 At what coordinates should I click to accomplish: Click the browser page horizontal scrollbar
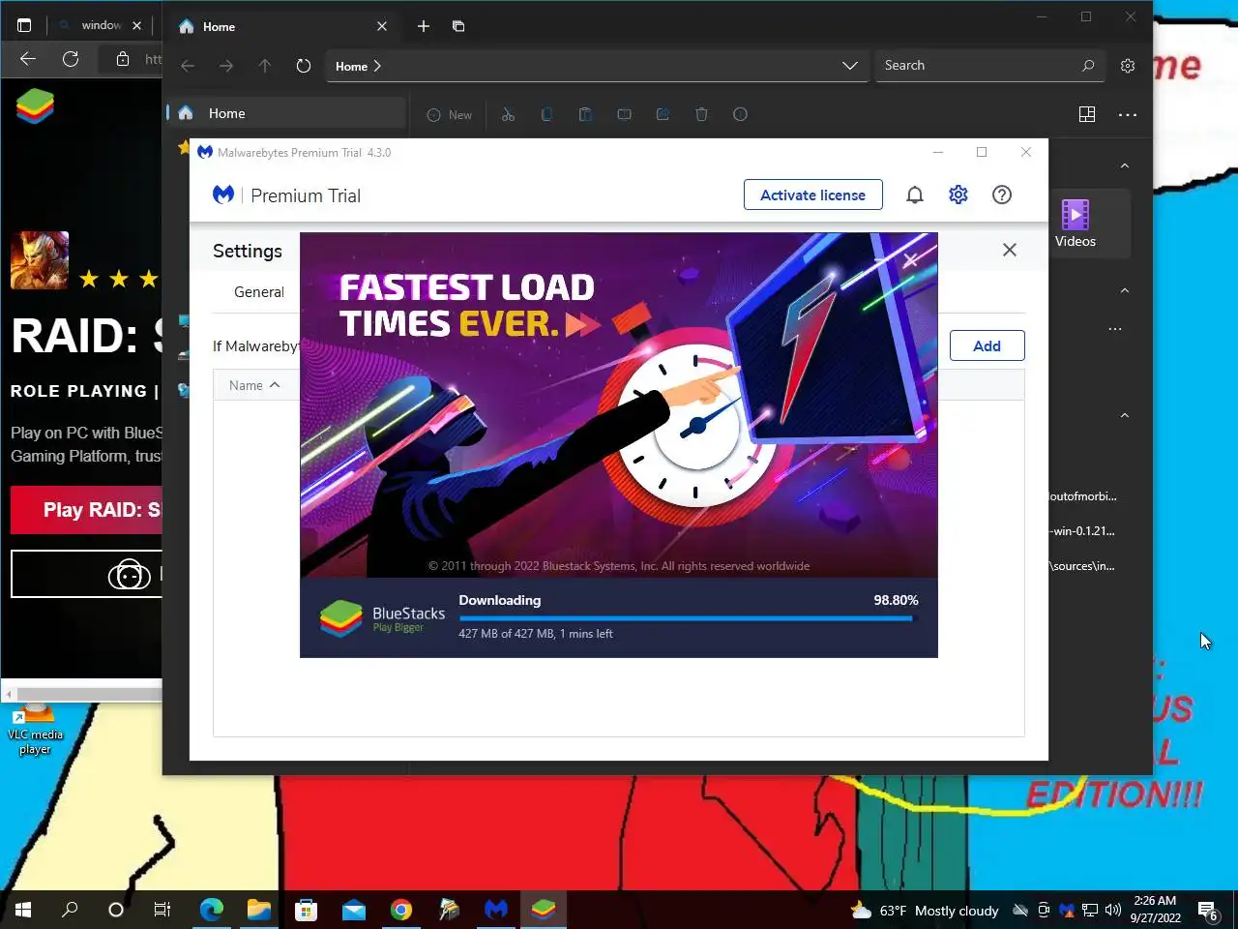tap(88, 694)
